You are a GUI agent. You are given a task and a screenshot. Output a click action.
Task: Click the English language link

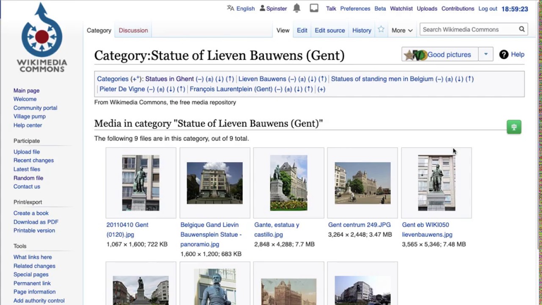246,8
